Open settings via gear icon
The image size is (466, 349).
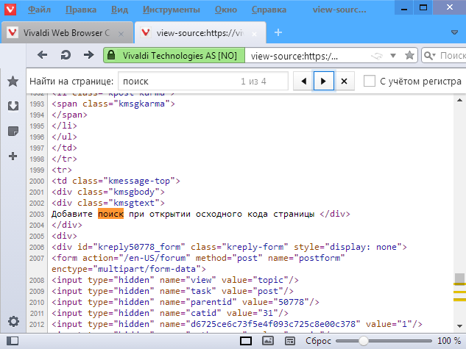(13, 321)
